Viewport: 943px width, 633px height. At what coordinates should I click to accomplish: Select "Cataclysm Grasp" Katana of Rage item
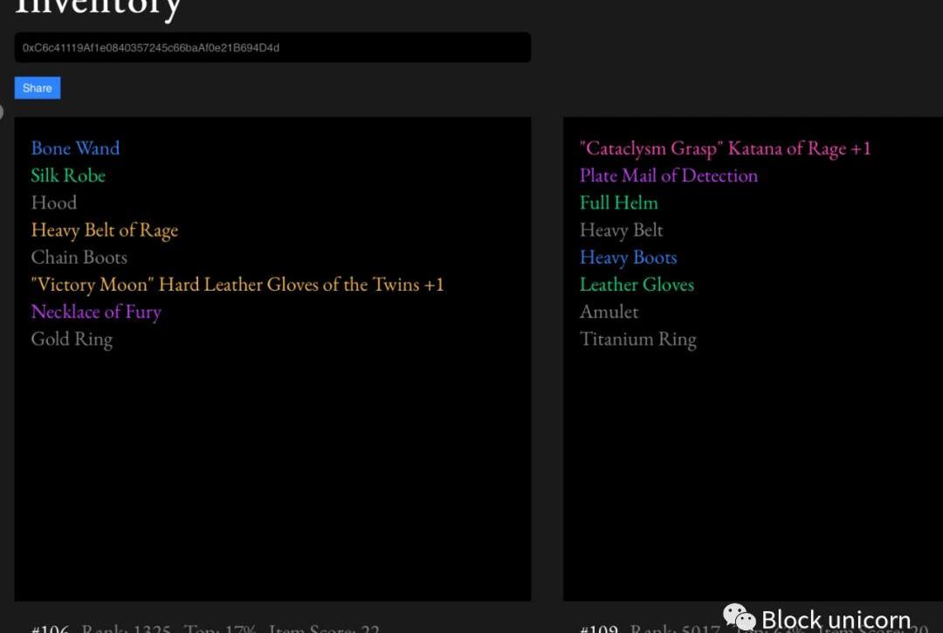pyautogui.click(x=725, y=148)
